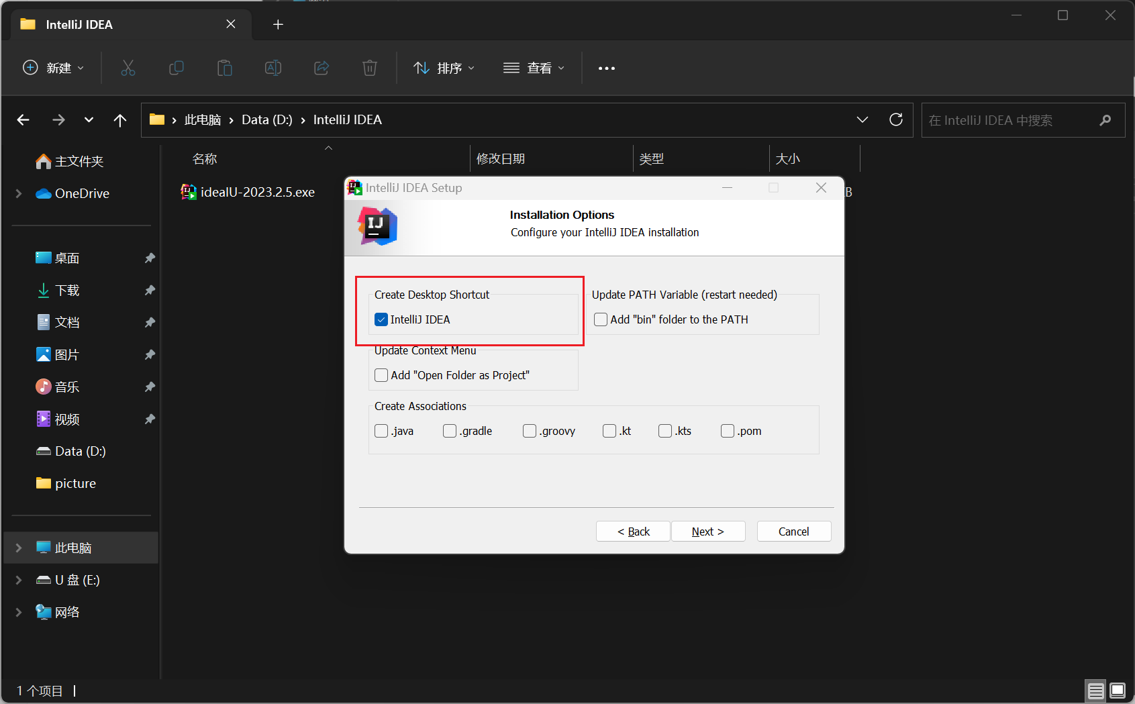1135x704 pixels.
Task: Open 音乐 Music in the sidebar
Action: point(58,387)
